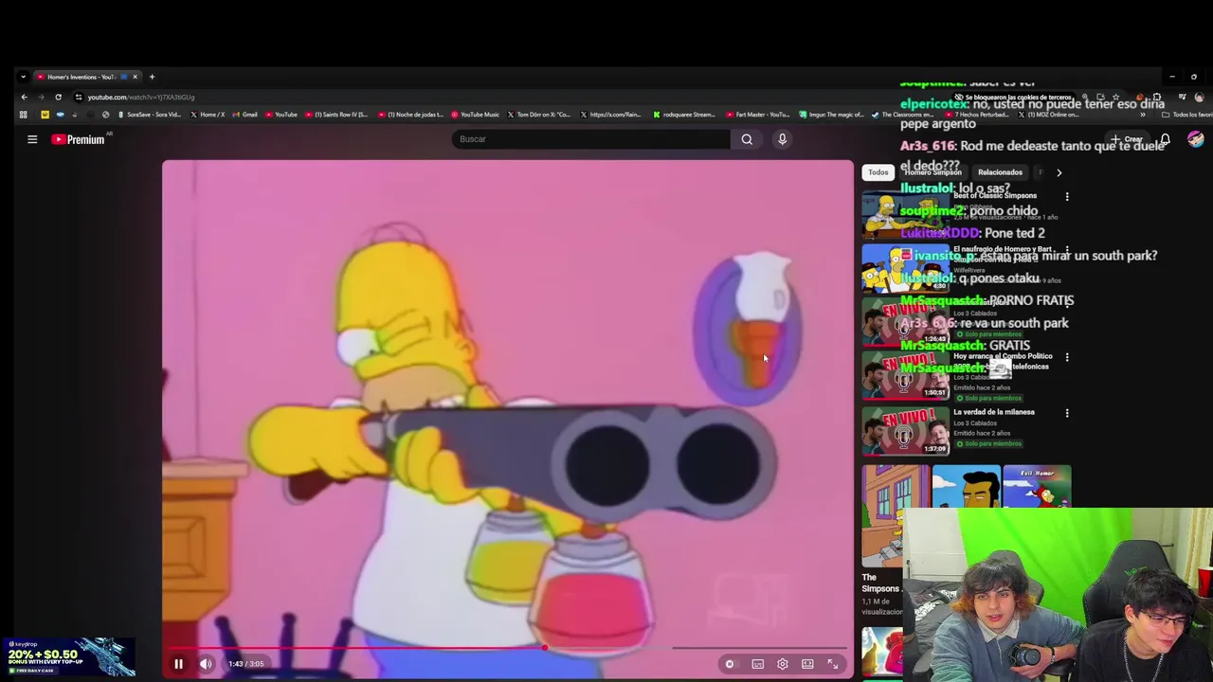Open site info icon beside the URL
The height and width of the screenshot is (682, 1213).
[x=79, y=97]
